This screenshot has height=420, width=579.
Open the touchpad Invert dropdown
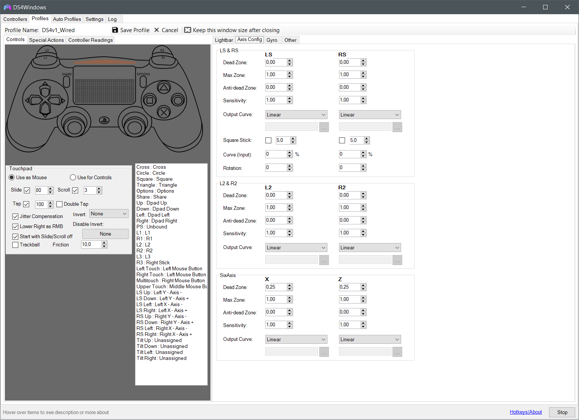point(109,214)
